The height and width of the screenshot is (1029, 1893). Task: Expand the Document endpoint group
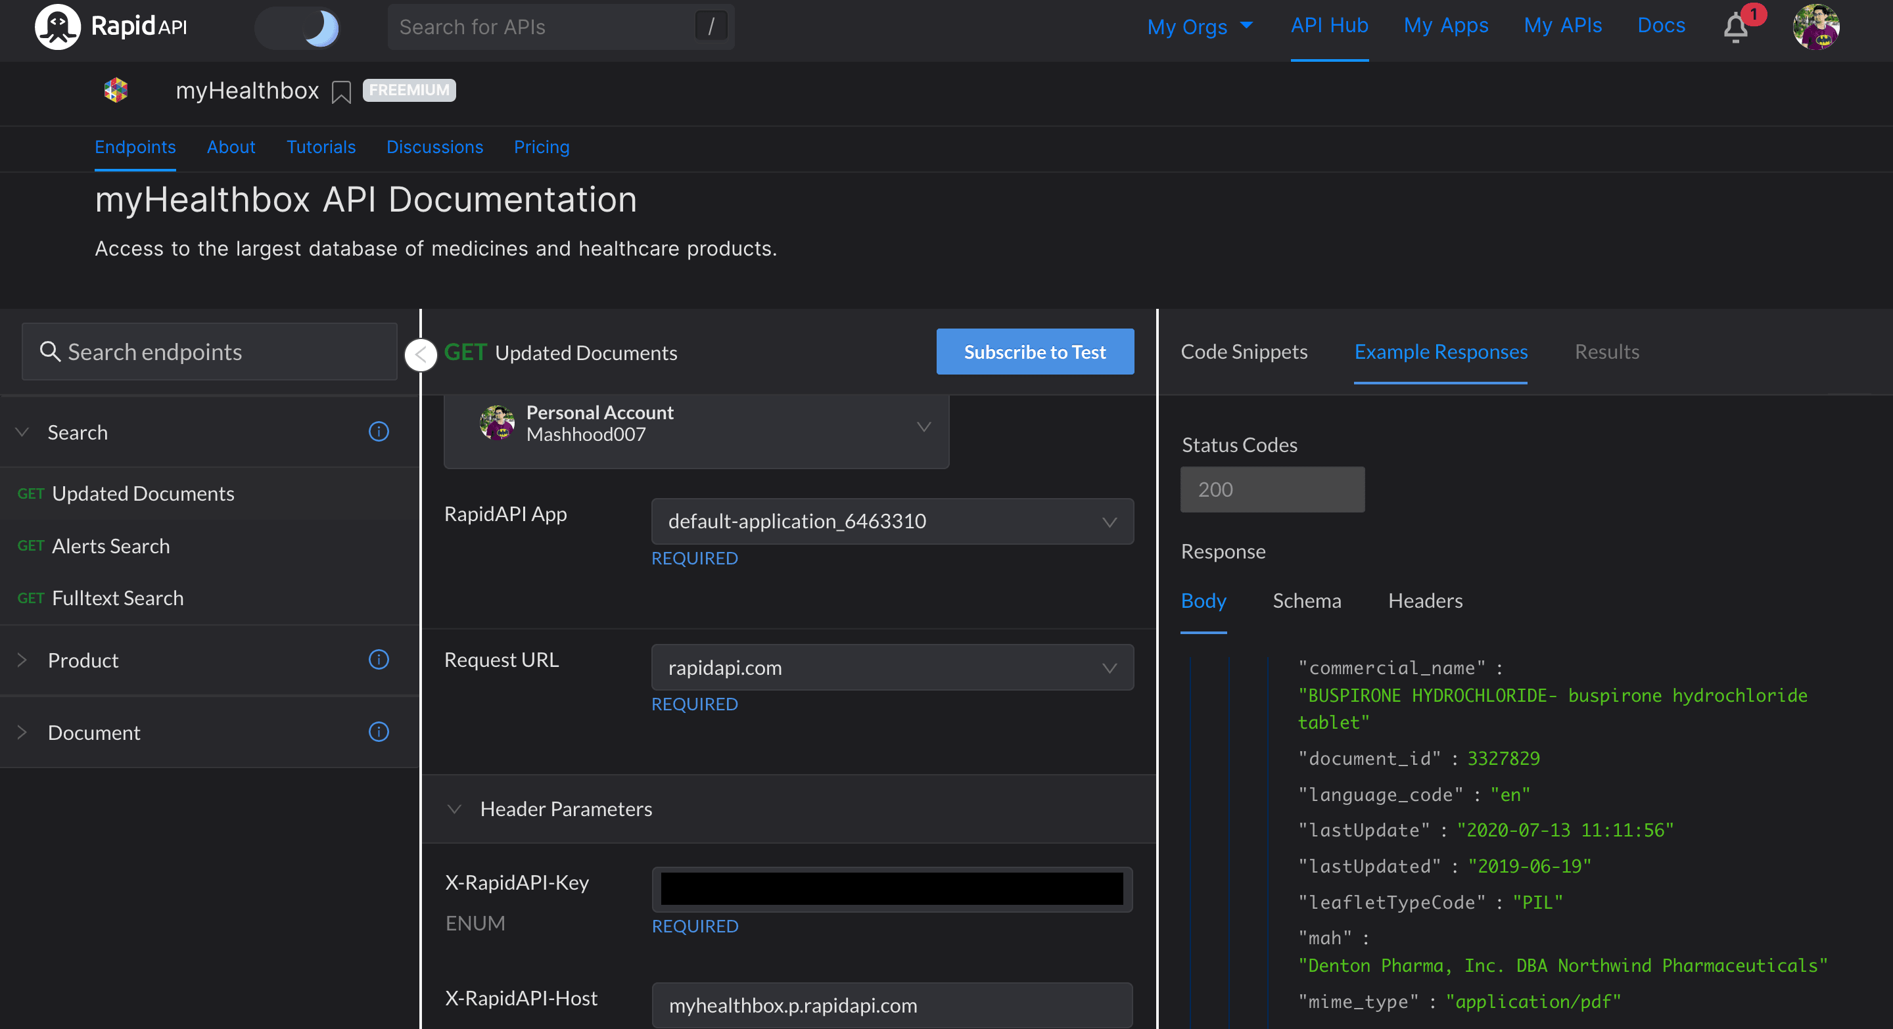pyautogui.click(x=22, y=732)
